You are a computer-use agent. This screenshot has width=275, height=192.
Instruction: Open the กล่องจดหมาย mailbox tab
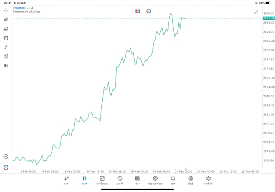155,180
